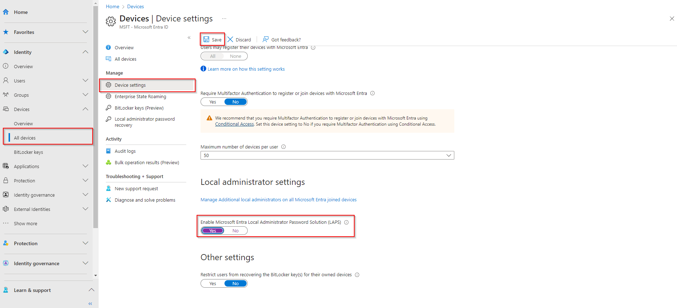Screen dimensions: 677x308
Task: Click the Diagnose and solve problems wrench icon
Action: (x=108, y=200)
